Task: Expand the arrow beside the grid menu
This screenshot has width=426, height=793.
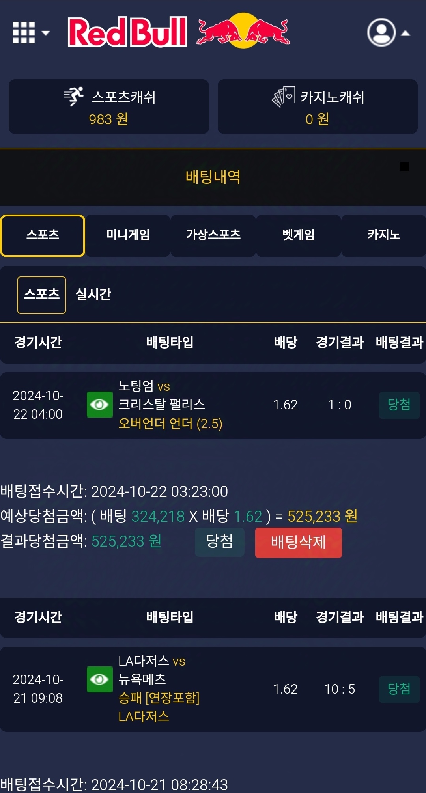Action: (x=46, y=33)
